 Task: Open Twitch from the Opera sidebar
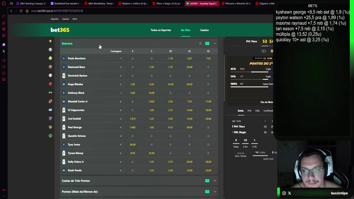pyautogui.click(x=4, y=45)
